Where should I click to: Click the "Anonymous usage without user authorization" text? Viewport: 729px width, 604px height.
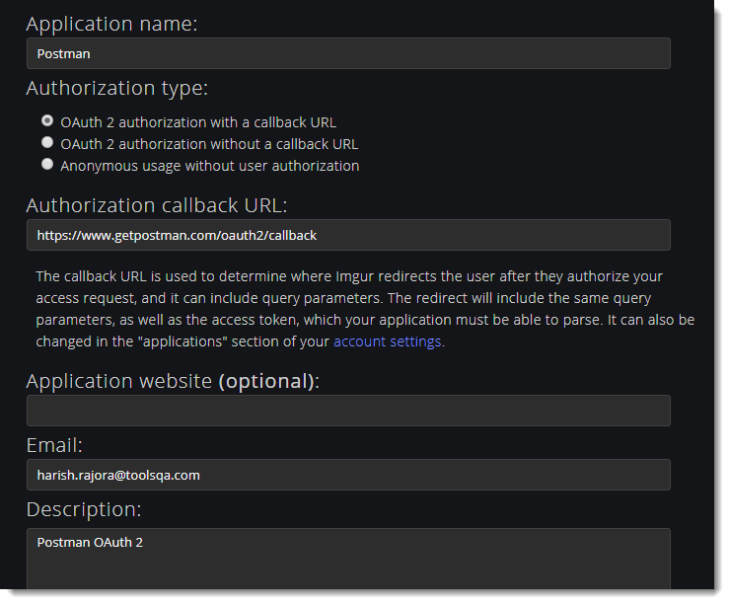[x=209, y=166]
